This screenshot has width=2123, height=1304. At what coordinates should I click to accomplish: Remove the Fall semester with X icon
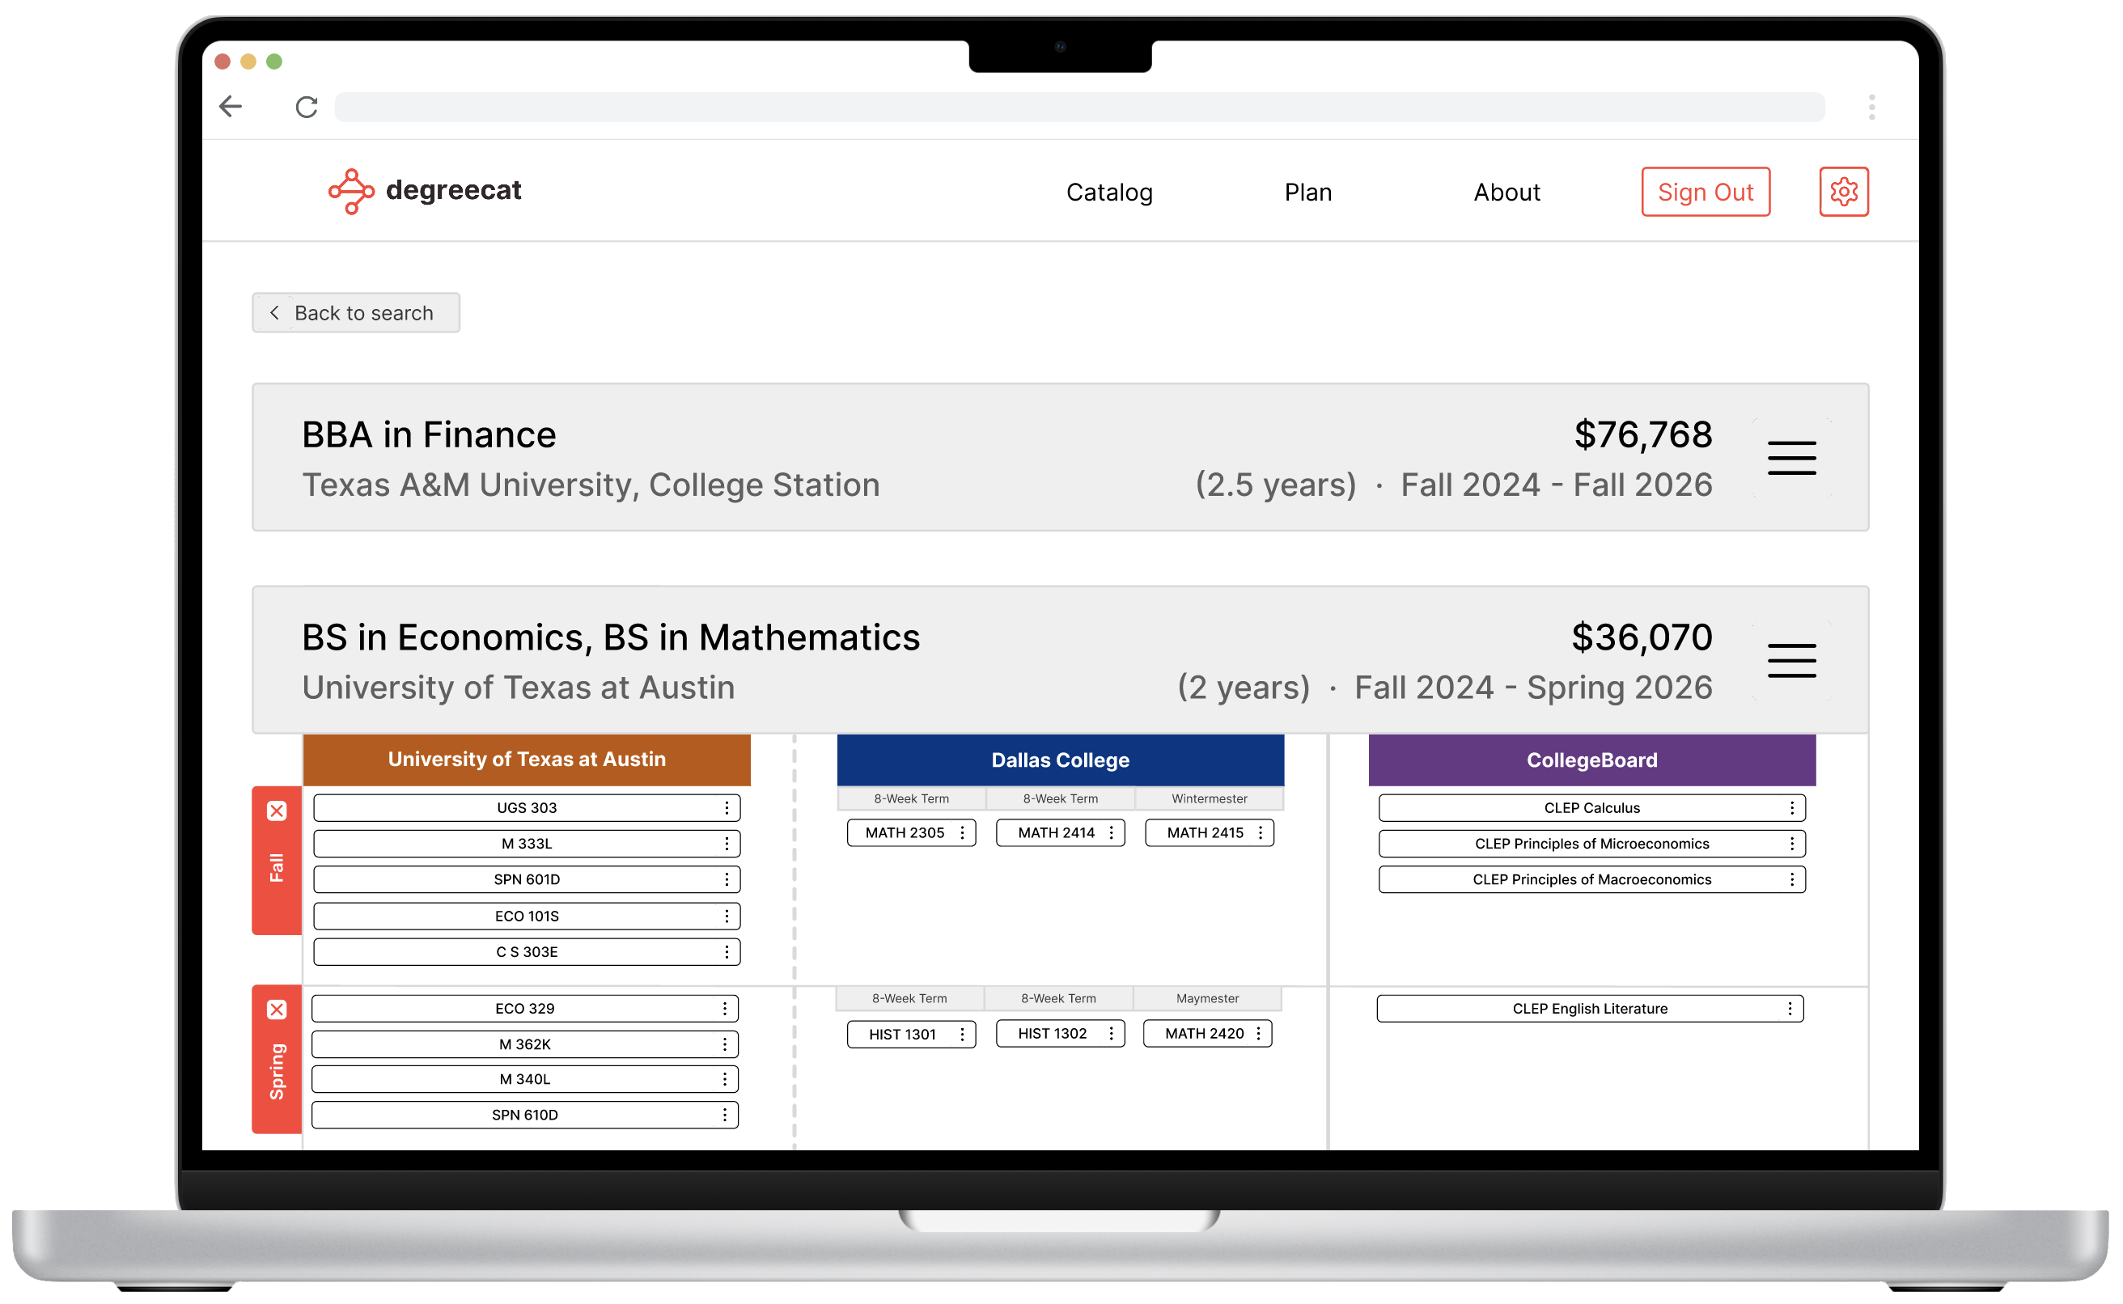pyautogui.click(x=277, y=811)
